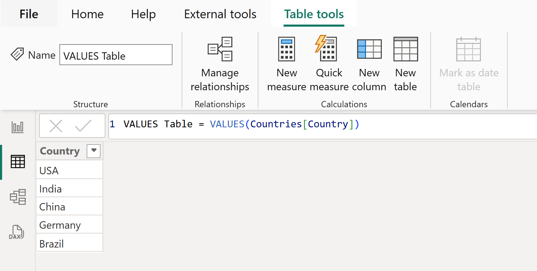Open Report view from left sidebar
The width and height of the screenshot is (537, 271).
[18, 127]
